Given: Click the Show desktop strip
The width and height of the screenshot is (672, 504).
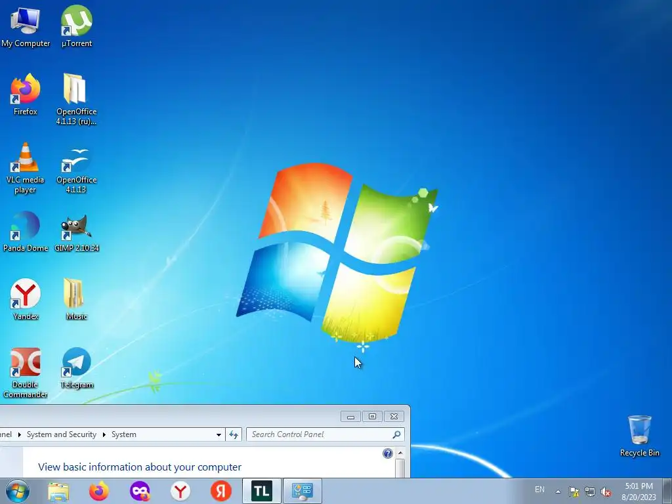Looking at the screenshot, I should [667, 491].
